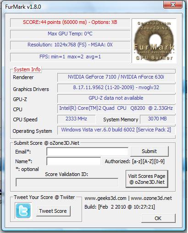Click the Intel Core2 Quad Q8200 CPU value
This screenshot has height=233, width=188.
pos(116,108)
